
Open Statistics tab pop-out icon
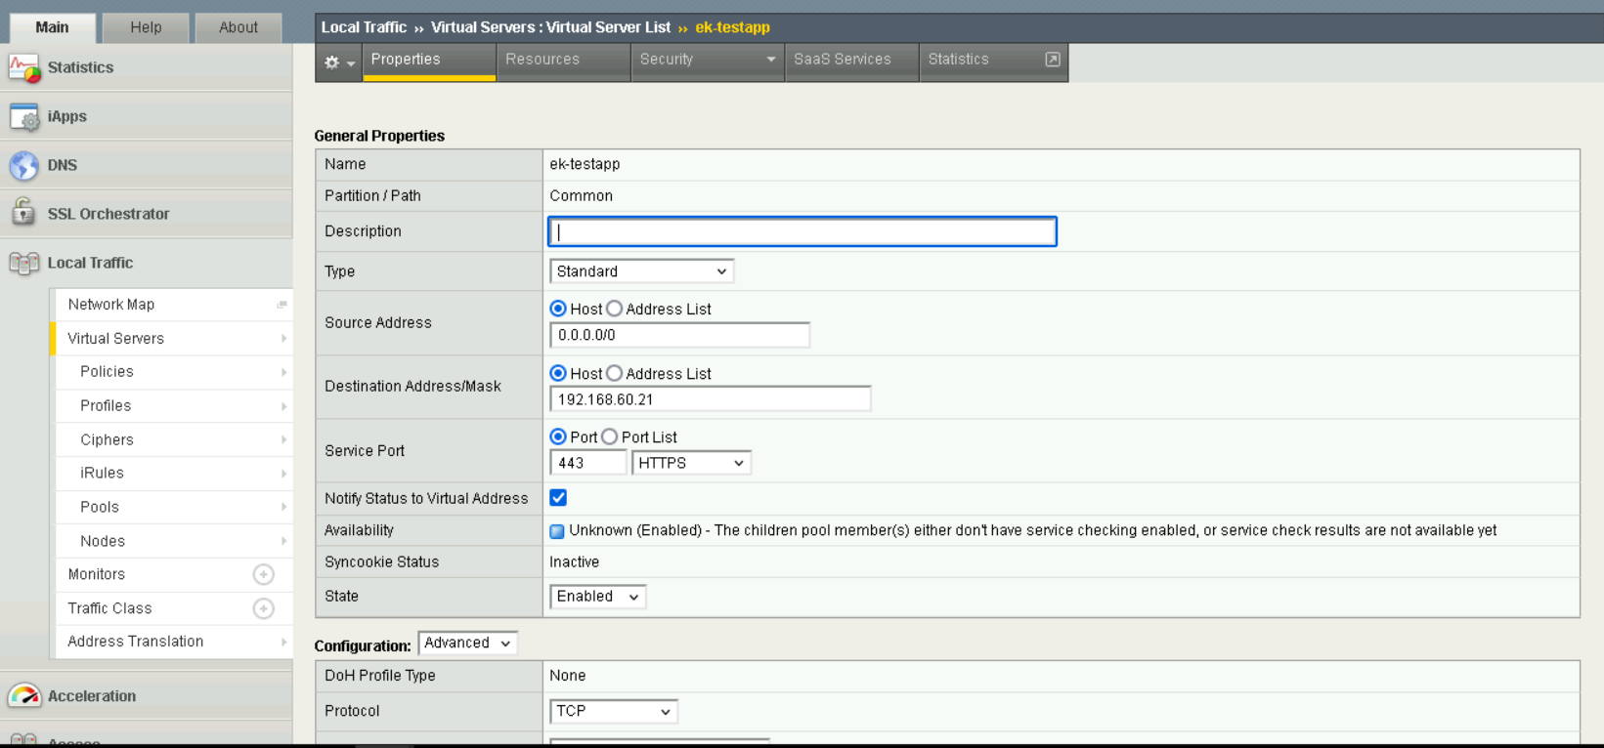coord(1053,60)
